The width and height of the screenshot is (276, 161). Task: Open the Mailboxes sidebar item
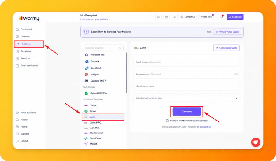29,44
